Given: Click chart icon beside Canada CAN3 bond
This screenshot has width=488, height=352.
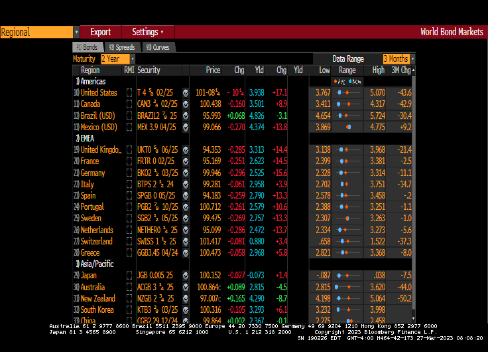Looking at the screenshot, I should point(186,104).
